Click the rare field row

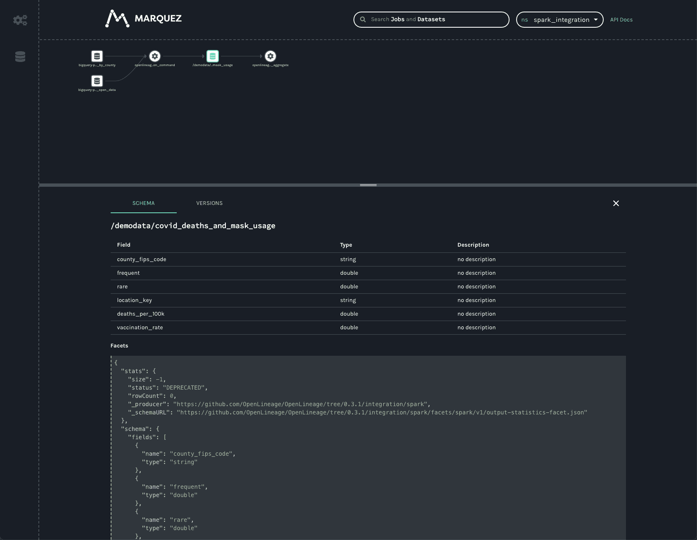(368, 287)
